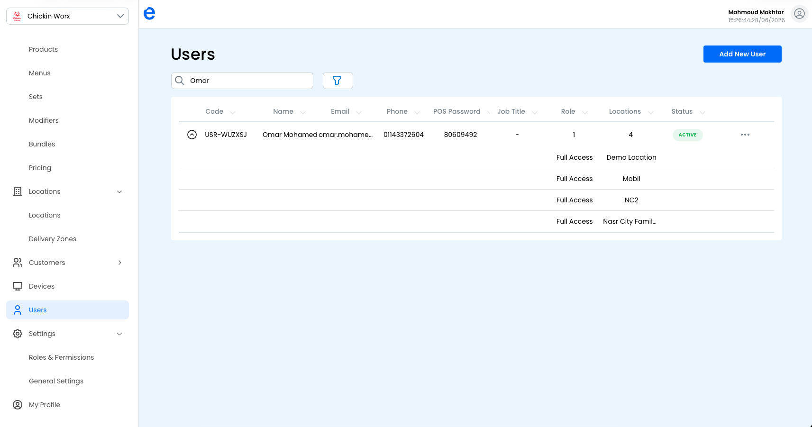The width and height of the screenshot is (812, 427).
Task: Click the NC2 location entry
Action: point(631,200)
